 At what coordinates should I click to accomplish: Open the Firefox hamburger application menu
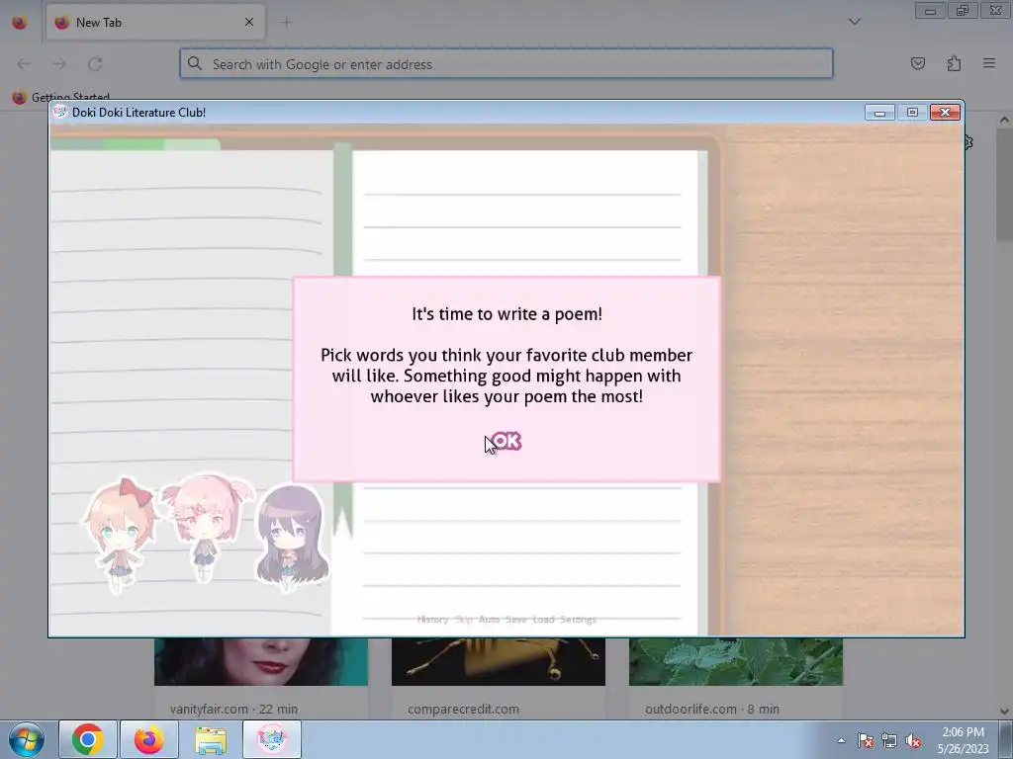click(x=989, y=63)
